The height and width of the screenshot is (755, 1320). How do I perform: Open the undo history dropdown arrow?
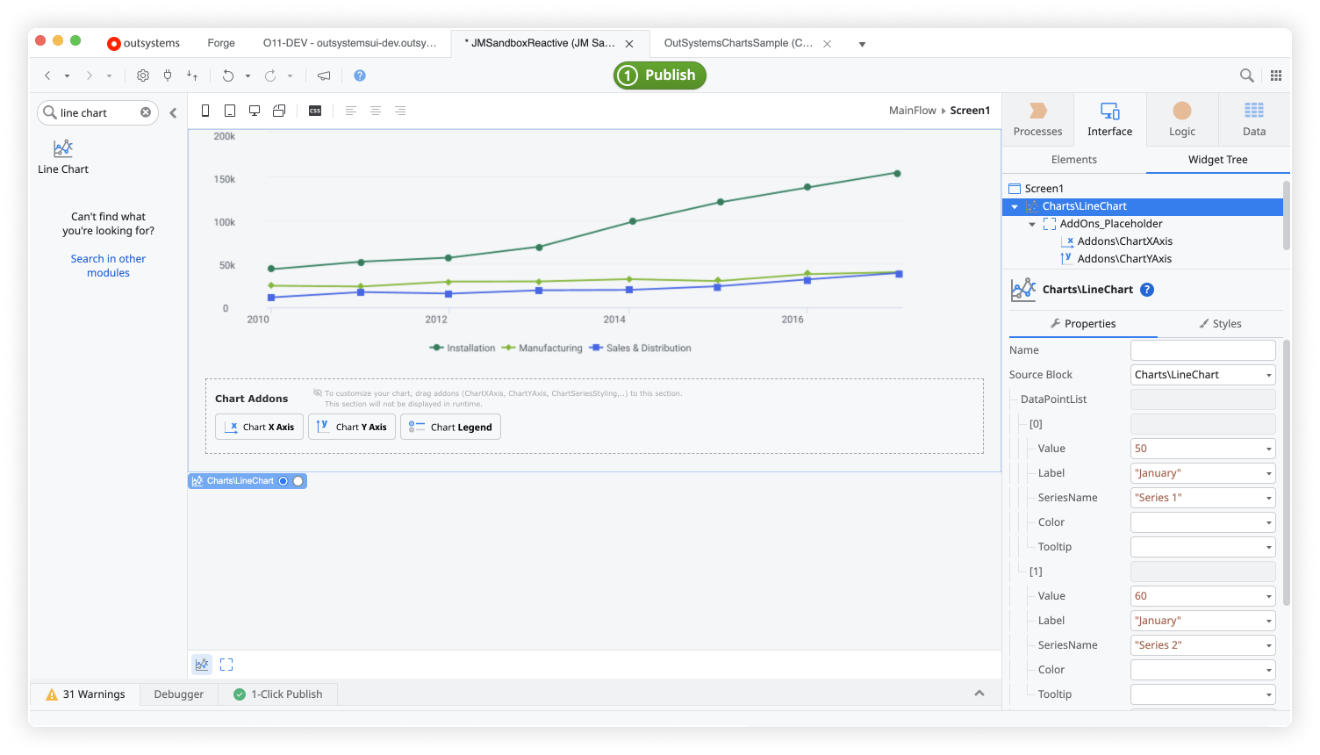pos(247,75)
